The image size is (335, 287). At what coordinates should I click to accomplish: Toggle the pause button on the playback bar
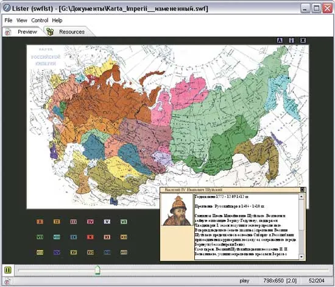8,270
